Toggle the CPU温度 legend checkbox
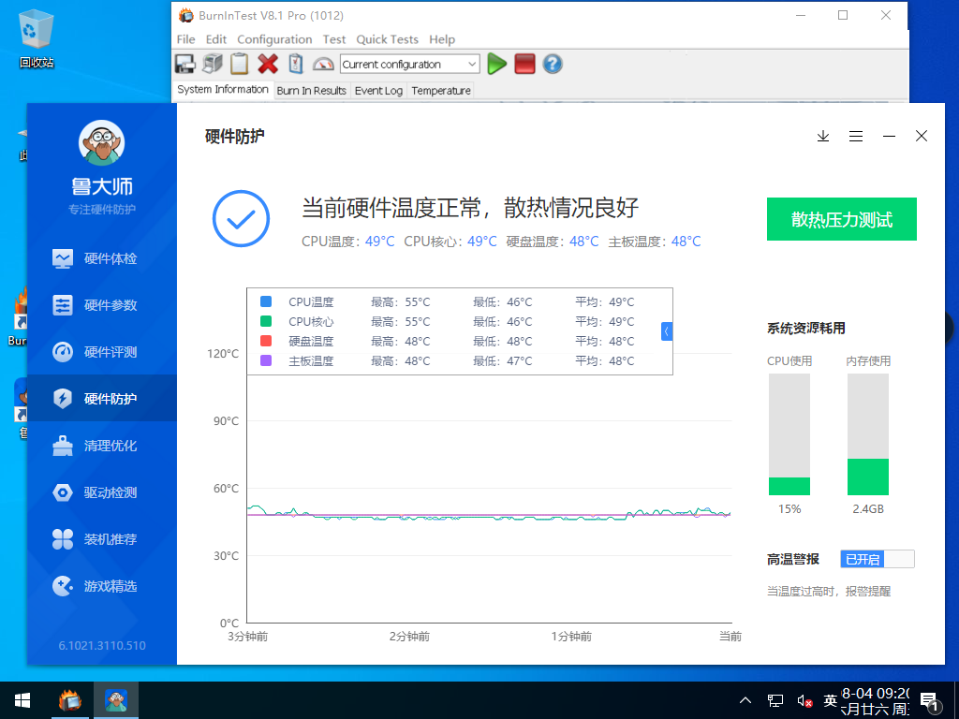 pos(265,301)
